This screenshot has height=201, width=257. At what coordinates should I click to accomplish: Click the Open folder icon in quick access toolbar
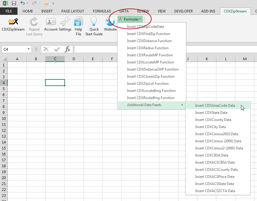(46, 3)
